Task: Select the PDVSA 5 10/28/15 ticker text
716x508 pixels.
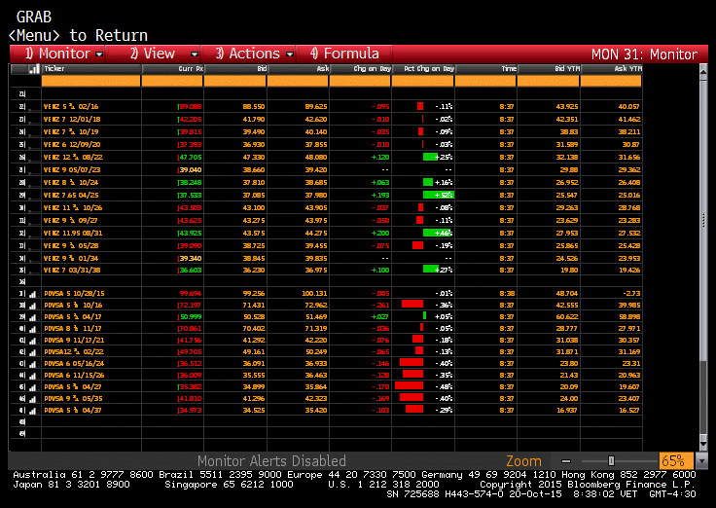Action: (x=75, y=294)
